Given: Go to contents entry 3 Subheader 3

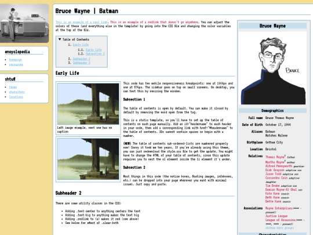Looking at the screenshot, I should coord(82,63).
